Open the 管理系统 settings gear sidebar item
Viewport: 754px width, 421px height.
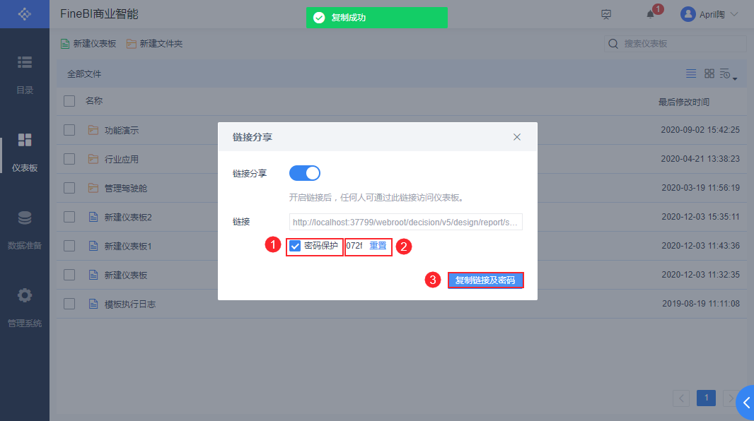click(x=25, y=308)
